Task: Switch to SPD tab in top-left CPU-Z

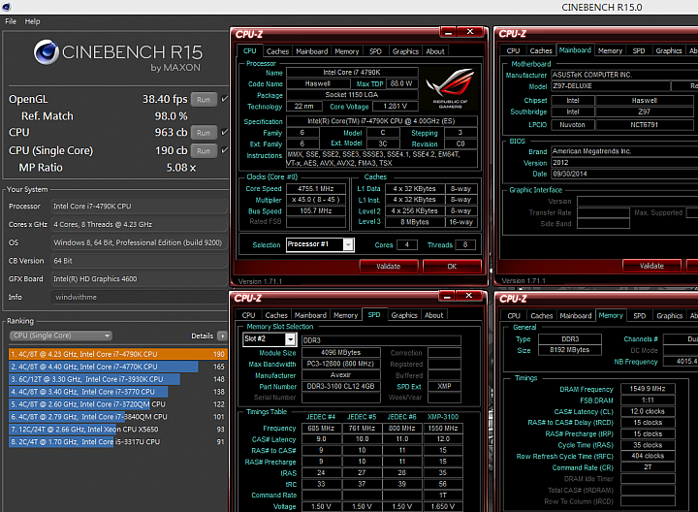Action: (375, 51)
